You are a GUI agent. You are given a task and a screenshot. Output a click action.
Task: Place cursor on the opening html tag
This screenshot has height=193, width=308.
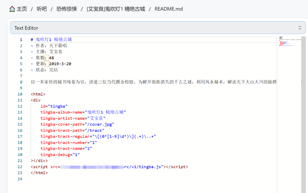(x=38, y=94)
